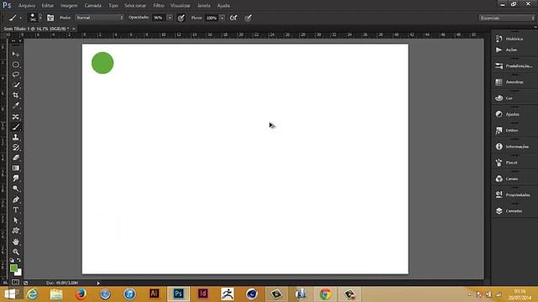Select the Path Selection tool
This screenshot has height=302, width=538.
16,220
